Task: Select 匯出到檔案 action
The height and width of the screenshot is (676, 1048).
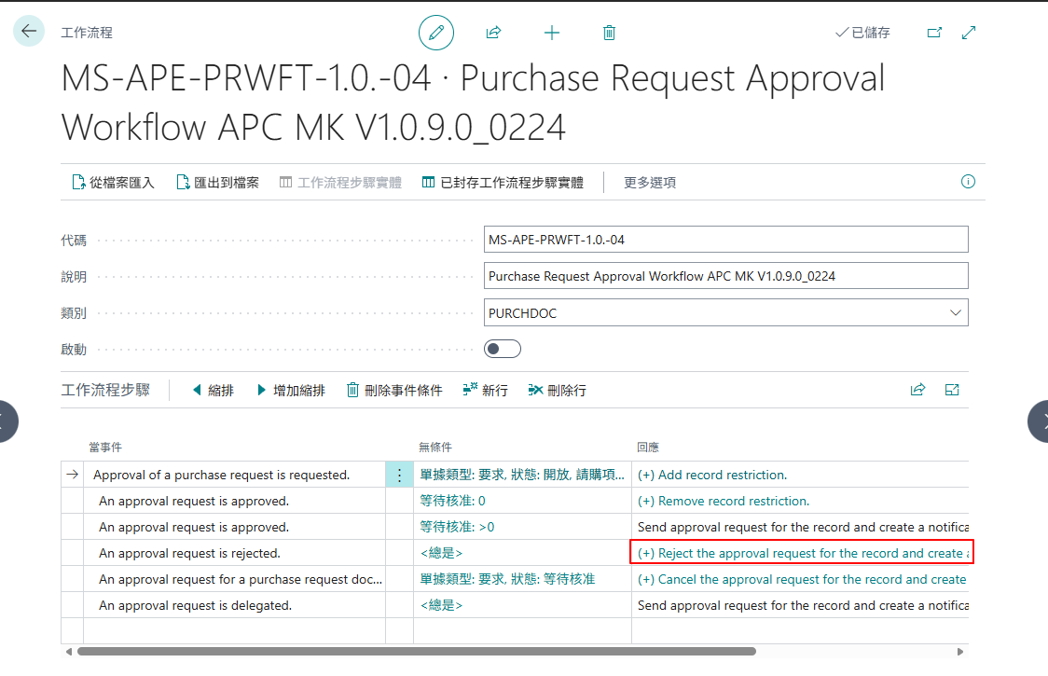Action: tap(218, 183)
